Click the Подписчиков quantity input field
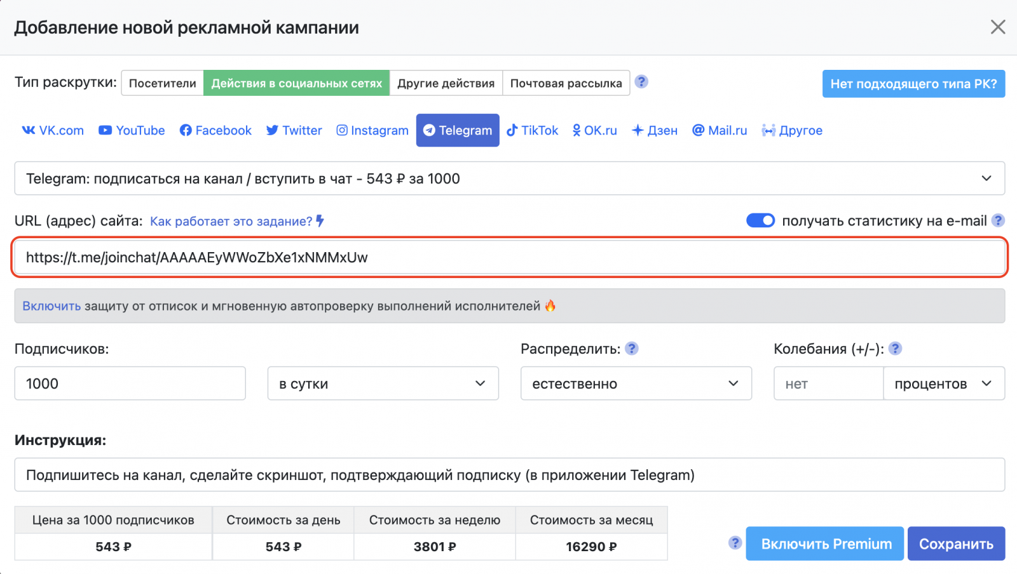The image size is (1017, 574). tap(130, 384)
